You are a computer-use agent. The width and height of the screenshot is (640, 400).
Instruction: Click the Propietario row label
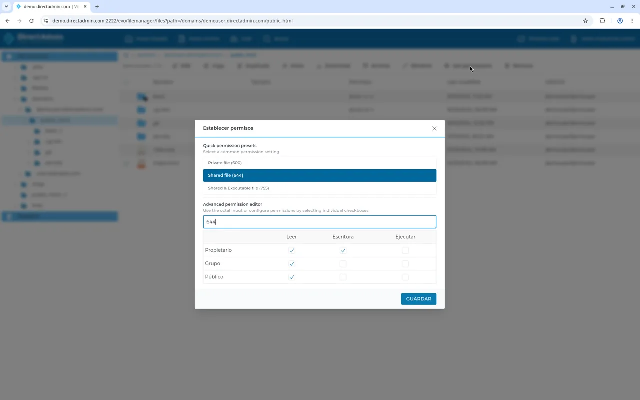(218, 250)
